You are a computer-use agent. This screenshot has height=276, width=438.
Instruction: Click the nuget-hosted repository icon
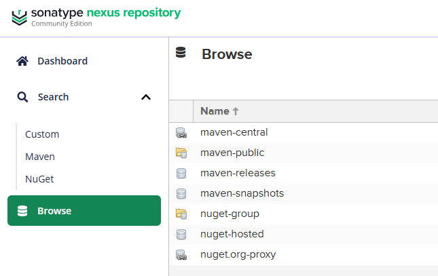tap(181, 235)
